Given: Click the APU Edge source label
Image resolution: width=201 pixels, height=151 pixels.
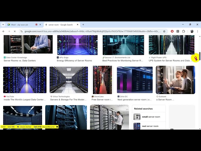Looking at the screenshot, I should tap(63, 58).
